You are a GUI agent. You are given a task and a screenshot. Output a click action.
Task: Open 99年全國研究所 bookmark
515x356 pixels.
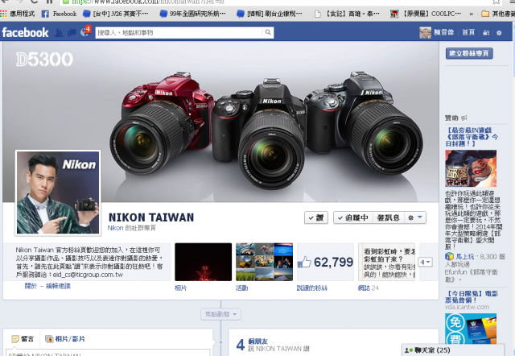[x=193, y=14]
